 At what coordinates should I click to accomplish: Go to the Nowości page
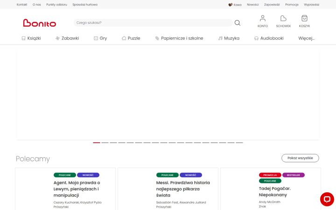click(252, 5)
